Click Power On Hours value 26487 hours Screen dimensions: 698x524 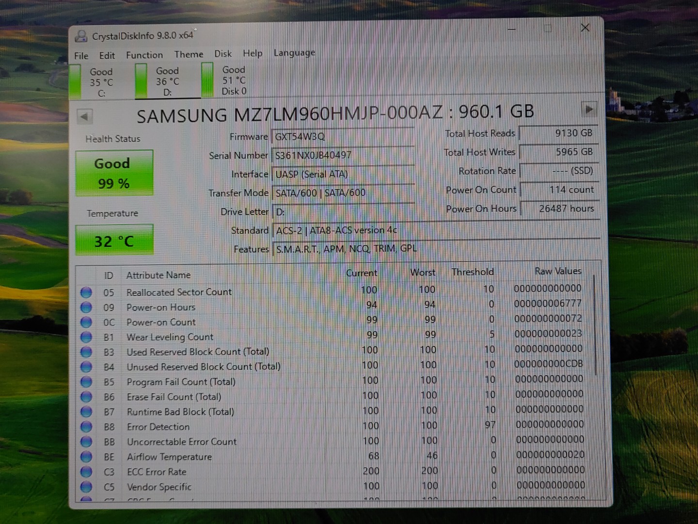coord(560,209)
